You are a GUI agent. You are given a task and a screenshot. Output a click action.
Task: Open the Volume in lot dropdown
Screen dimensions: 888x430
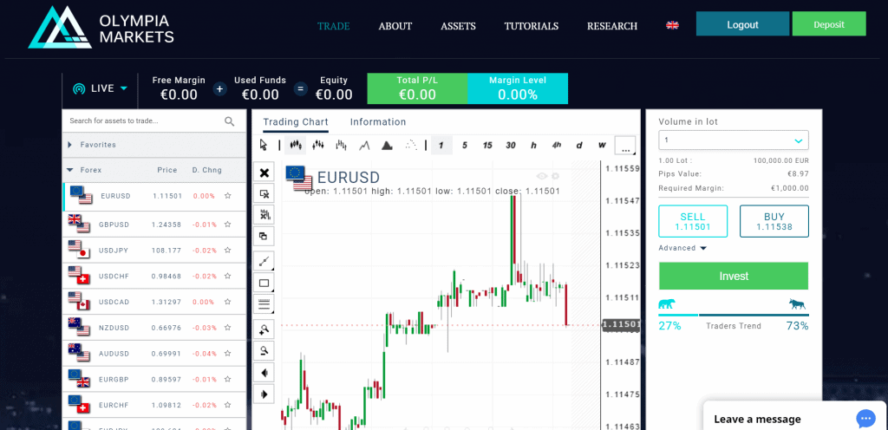(734, 140)
